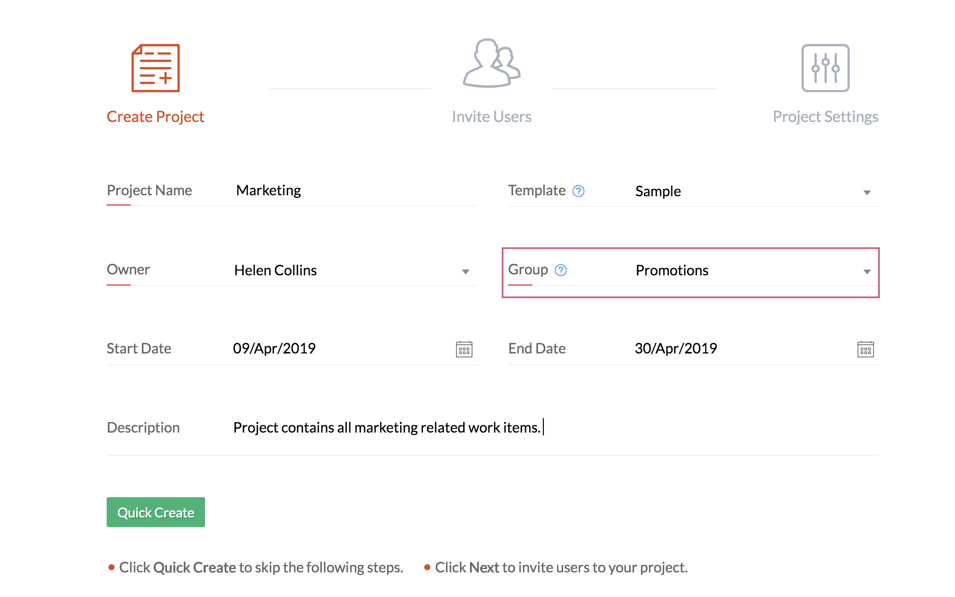955x597 pixels.
Task: Click the Create Project document icon
Action: click(155, 68)
